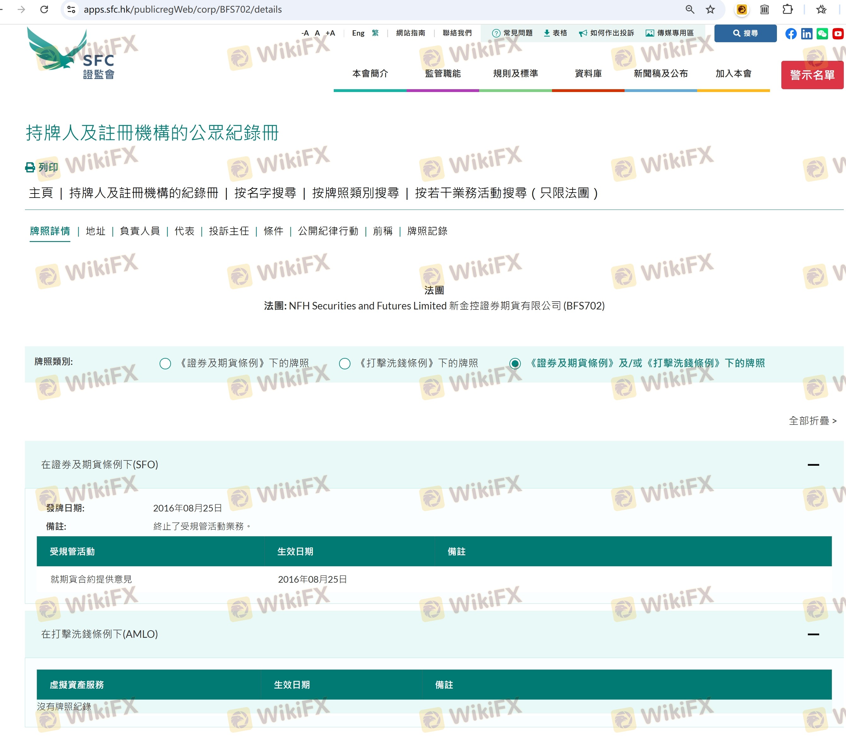
Task: Collapse the 在打擊洗錢條例下(AMLO) section
Action: coord(813,634)
